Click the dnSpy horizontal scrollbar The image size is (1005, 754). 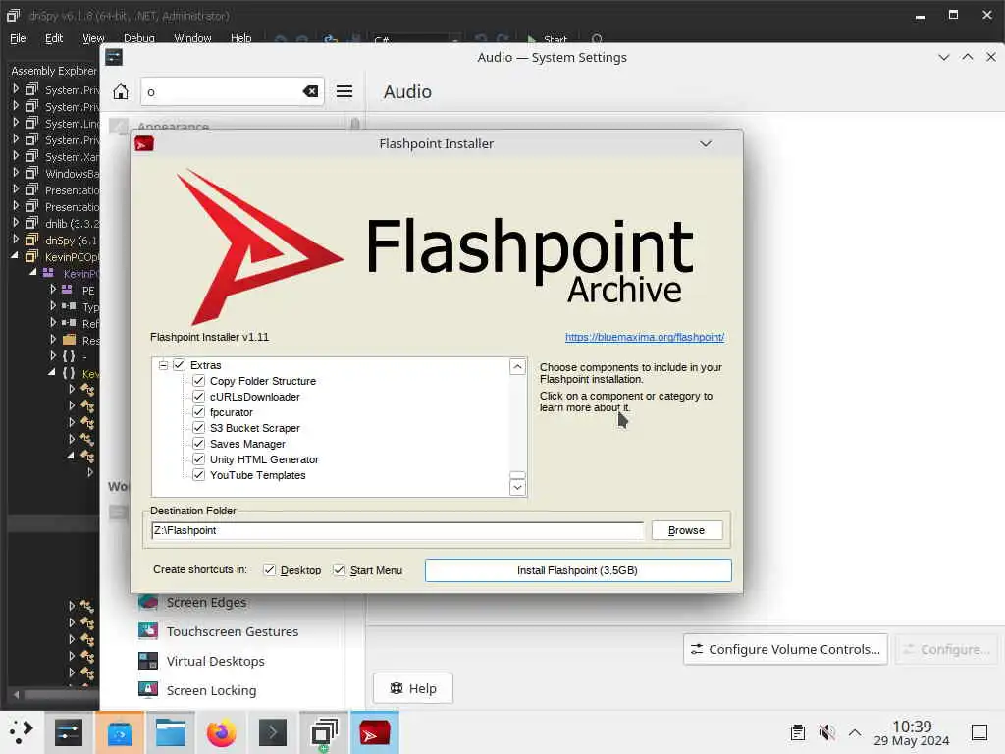[x=61, y=694]
